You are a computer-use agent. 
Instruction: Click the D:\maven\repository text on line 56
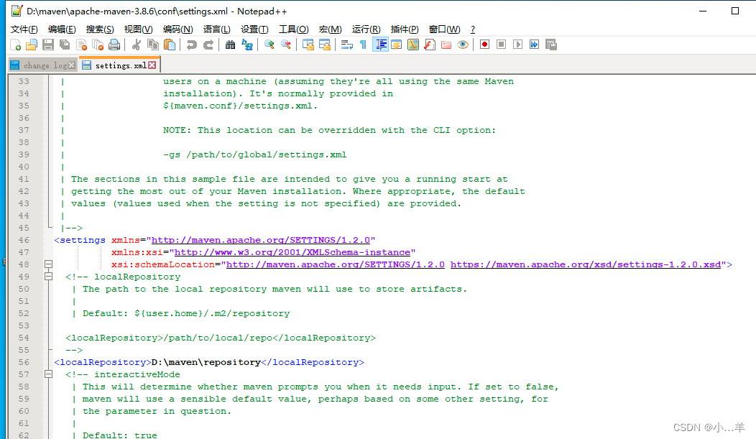coord(206,362)
